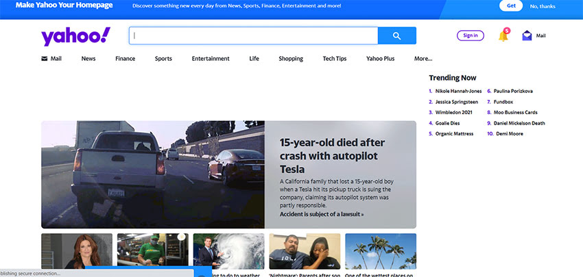Expand the More... navigation menu
Image resolution: width=583 pixels, height=277 pixels.
pyautogui.click(x=423, y=59)
